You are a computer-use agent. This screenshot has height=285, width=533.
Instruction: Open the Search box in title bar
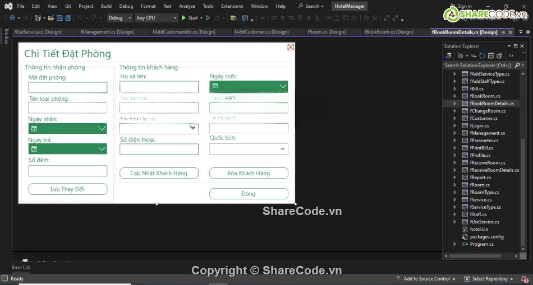pos(311,6)
